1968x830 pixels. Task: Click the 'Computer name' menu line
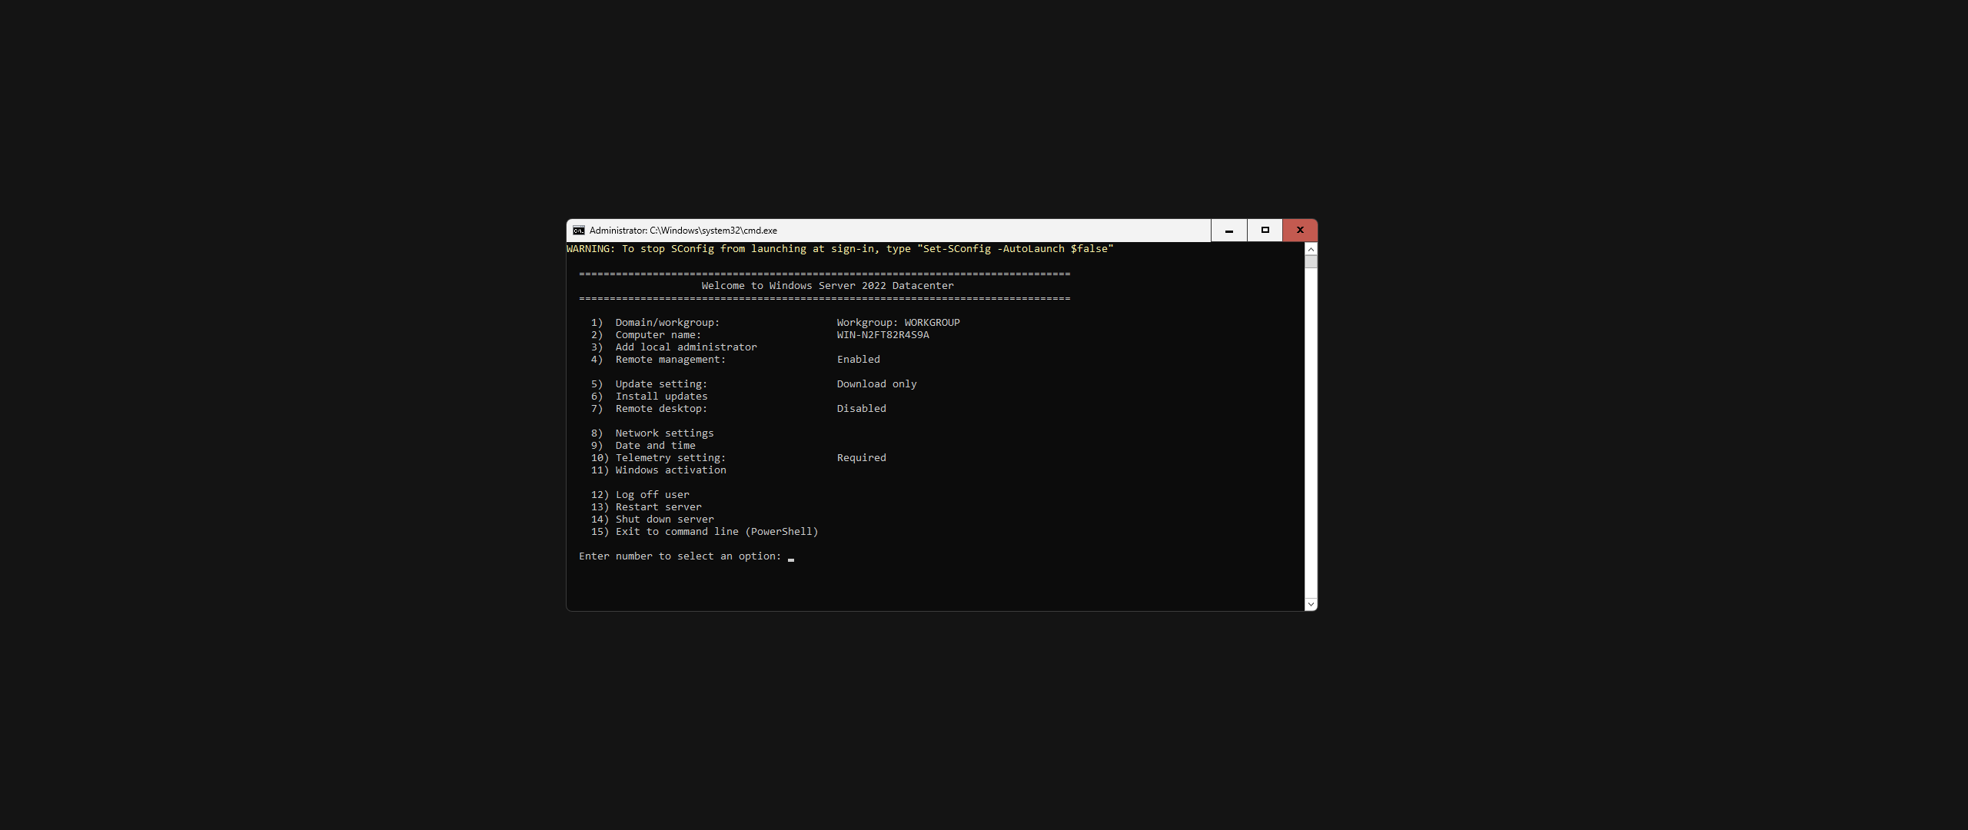tap(658, 335)
